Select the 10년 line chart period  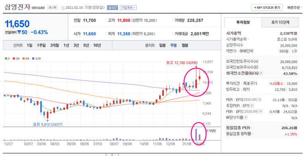pyautogui.click(x=97, y=45)
